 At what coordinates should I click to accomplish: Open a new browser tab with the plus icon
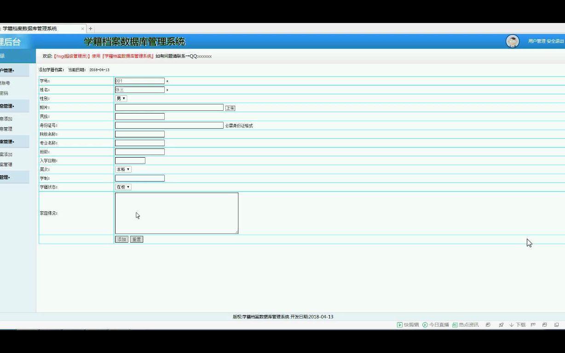pyautogui.click(x=90, y=28)
